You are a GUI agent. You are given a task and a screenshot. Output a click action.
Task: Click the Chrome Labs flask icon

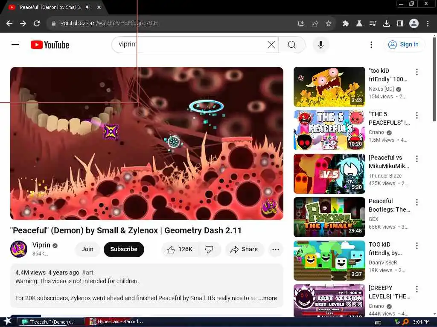coord(359,24)
